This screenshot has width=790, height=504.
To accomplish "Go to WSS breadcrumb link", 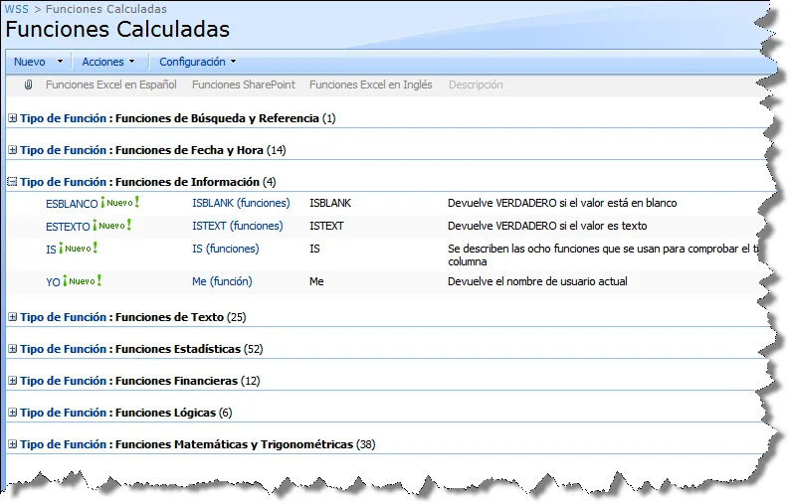I will pyautogui.click(x=16, y=9).
